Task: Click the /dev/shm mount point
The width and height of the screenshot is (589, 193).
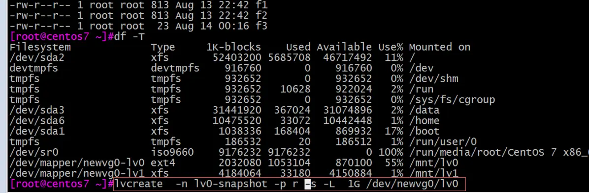Action: click(x=433, y=79)
